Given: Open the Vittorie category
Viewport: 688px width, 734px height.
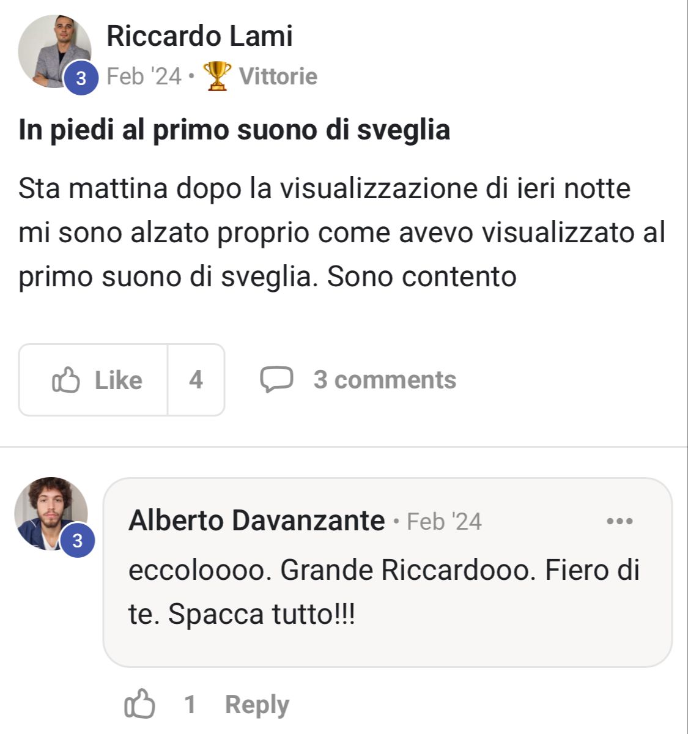Looking at the screenshot, I should click(x=278, y=76).
